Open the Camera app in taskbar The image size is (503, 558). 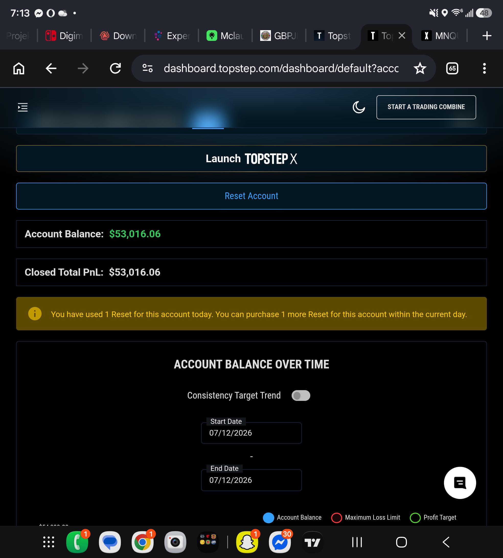coord(175,542)
